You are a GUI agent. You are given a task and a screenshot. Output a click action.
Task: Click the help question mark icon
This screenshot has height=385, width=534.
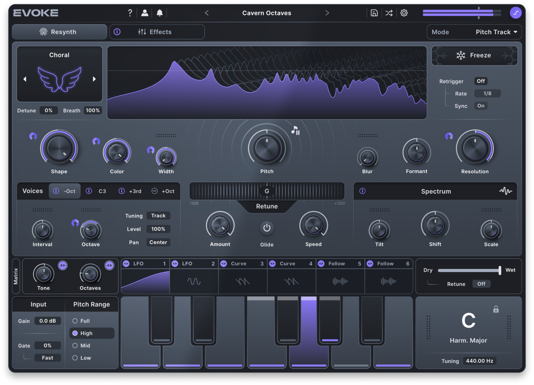pyautogui.click(x=130, y=13)
